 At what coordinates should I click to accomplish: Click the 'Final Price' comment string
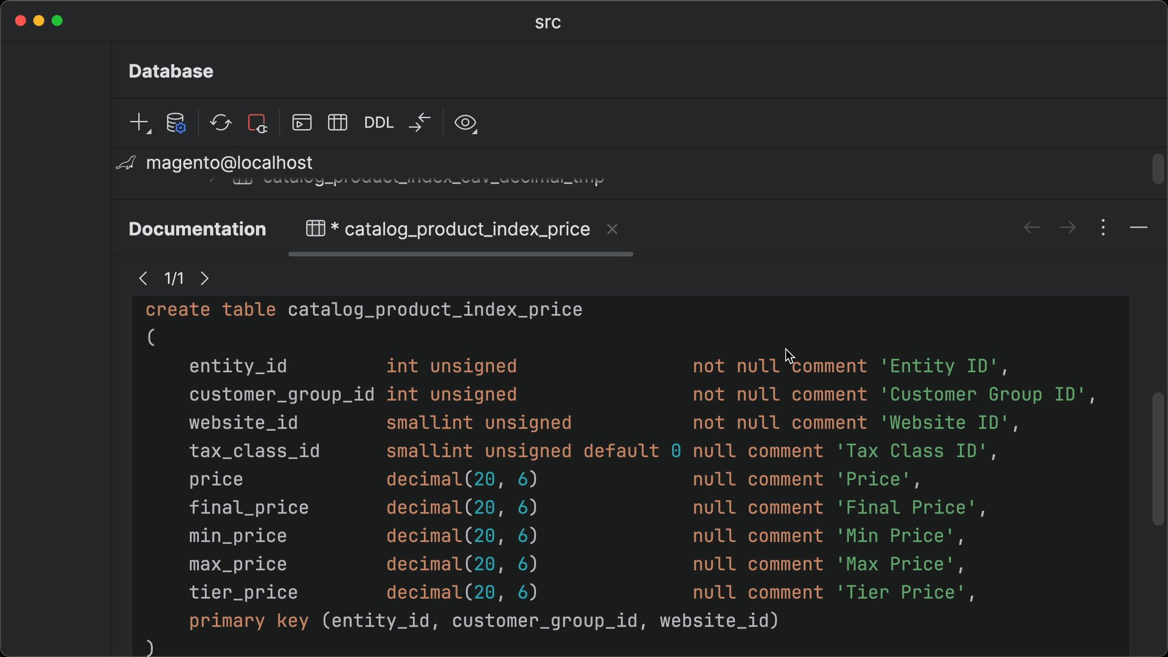[x=906, y=508]
